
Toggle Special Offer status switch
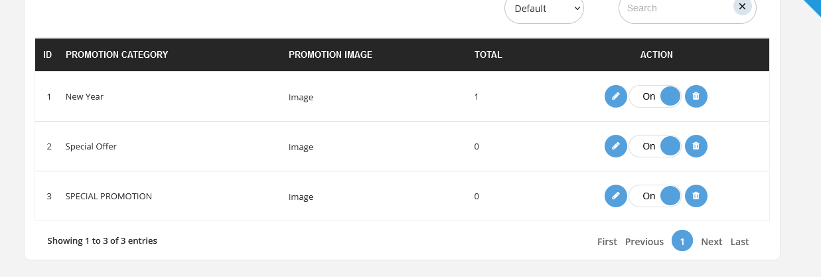pos(655,146)
